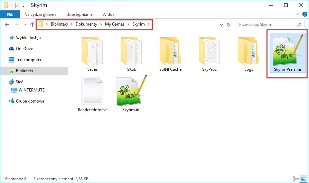Click Grupa domowa label in sidebar
The height and width of the screenshot is (183, 309).
(x=30, y=101)
